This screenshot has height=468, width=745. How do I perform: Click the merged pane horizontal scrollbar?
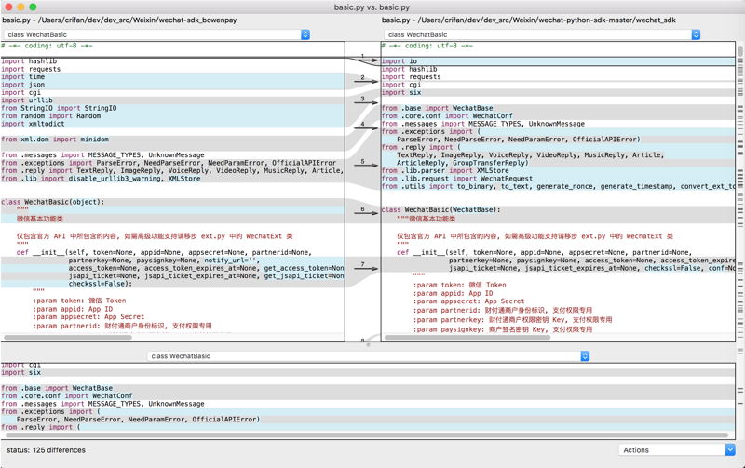click(363, 435)
